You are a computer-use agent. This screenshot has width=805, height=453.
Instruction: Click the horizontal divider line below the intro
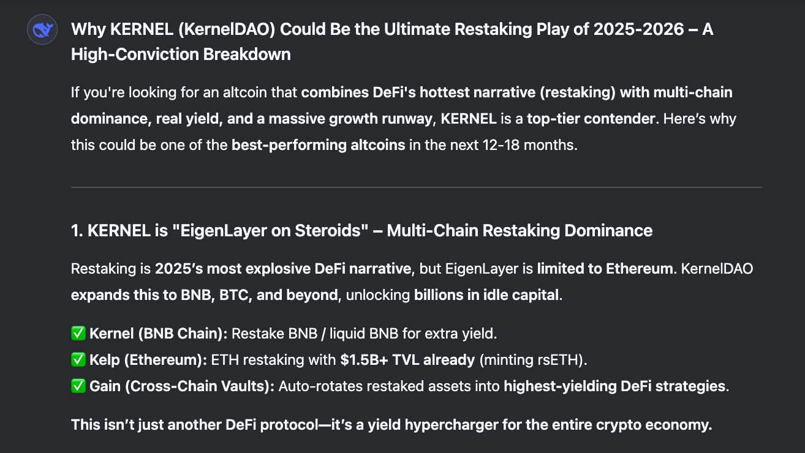417,187
